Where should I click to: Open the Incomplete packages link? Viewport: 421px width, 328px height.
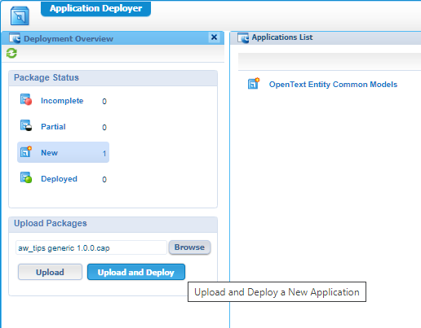(62, 101)
